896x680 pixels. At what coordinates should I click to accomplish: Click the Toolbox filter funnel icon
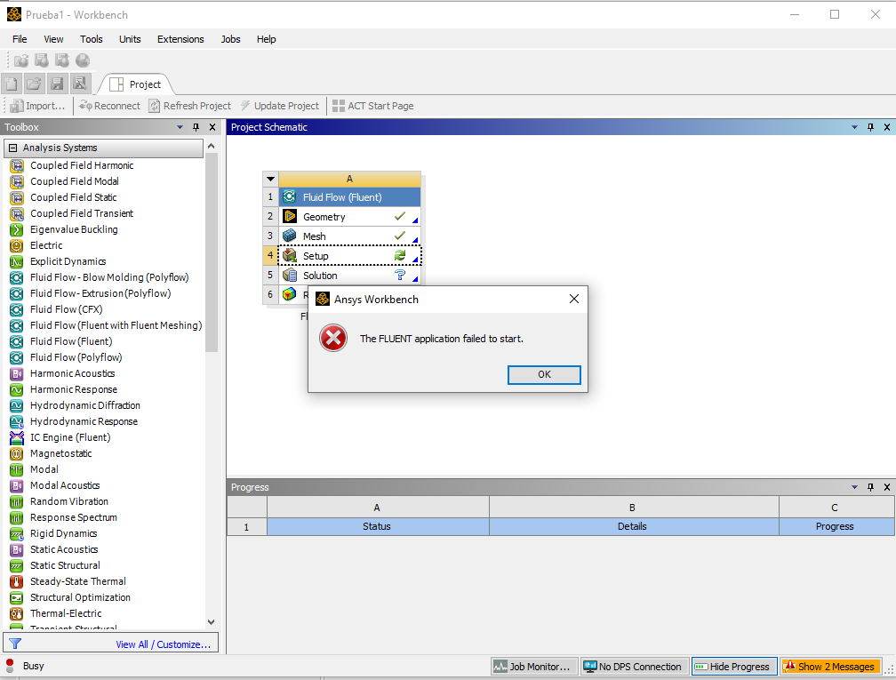pyautogui.click(x=15, y=644)
